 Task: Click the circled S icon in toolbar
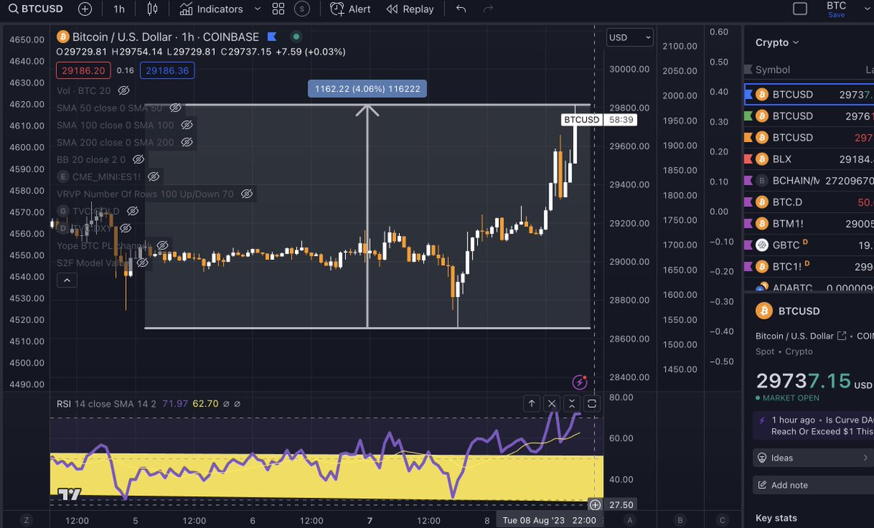point(302,9)
